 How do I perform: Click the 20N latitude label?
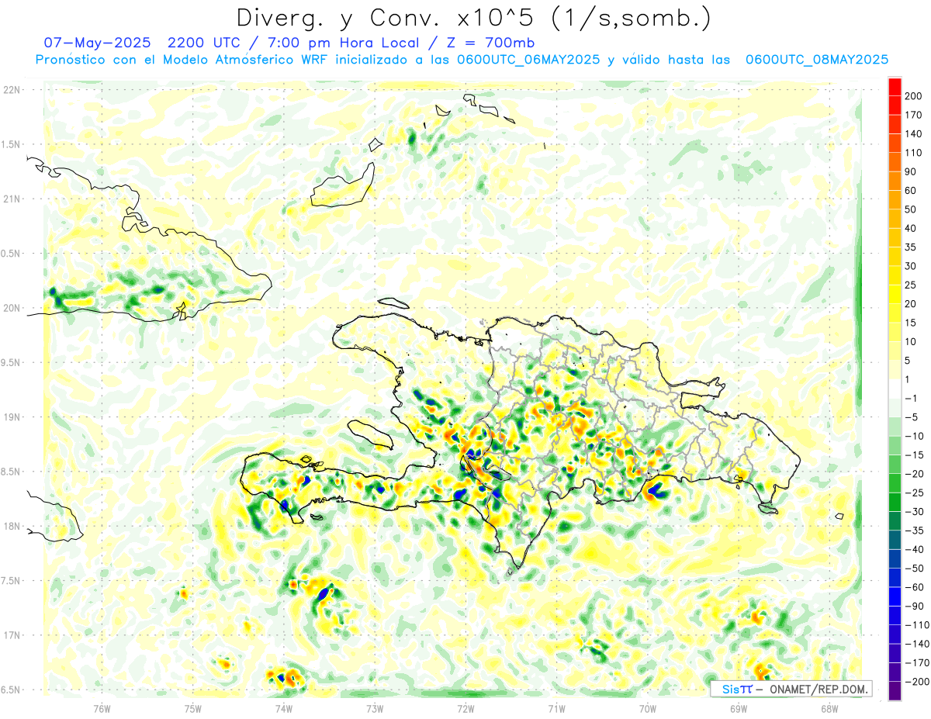coord(11,308)
